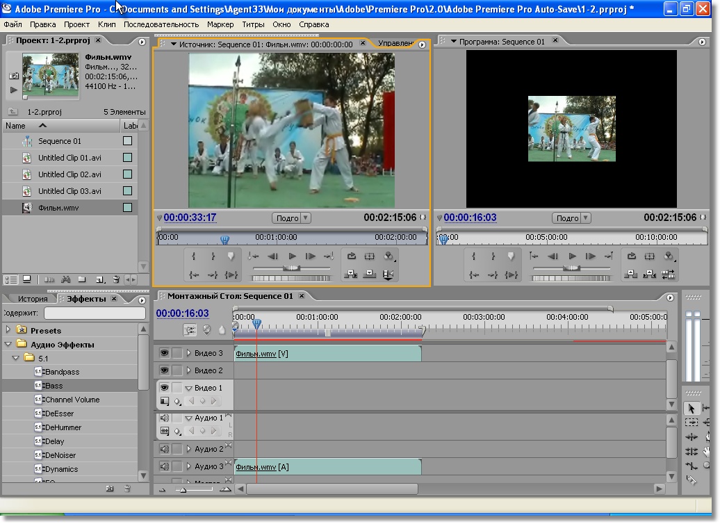
Task: Switch to the История tab
Action: 33,299
